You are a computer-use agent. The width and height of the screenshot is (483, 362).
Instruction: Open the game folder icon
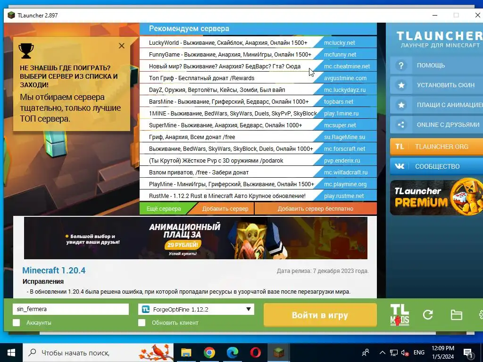pos(456,315)
